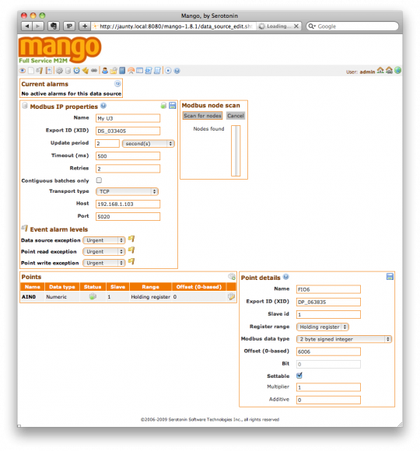Screen dimensions: 420x451
Task: Click the Host input field
Action: pos(128,204)
